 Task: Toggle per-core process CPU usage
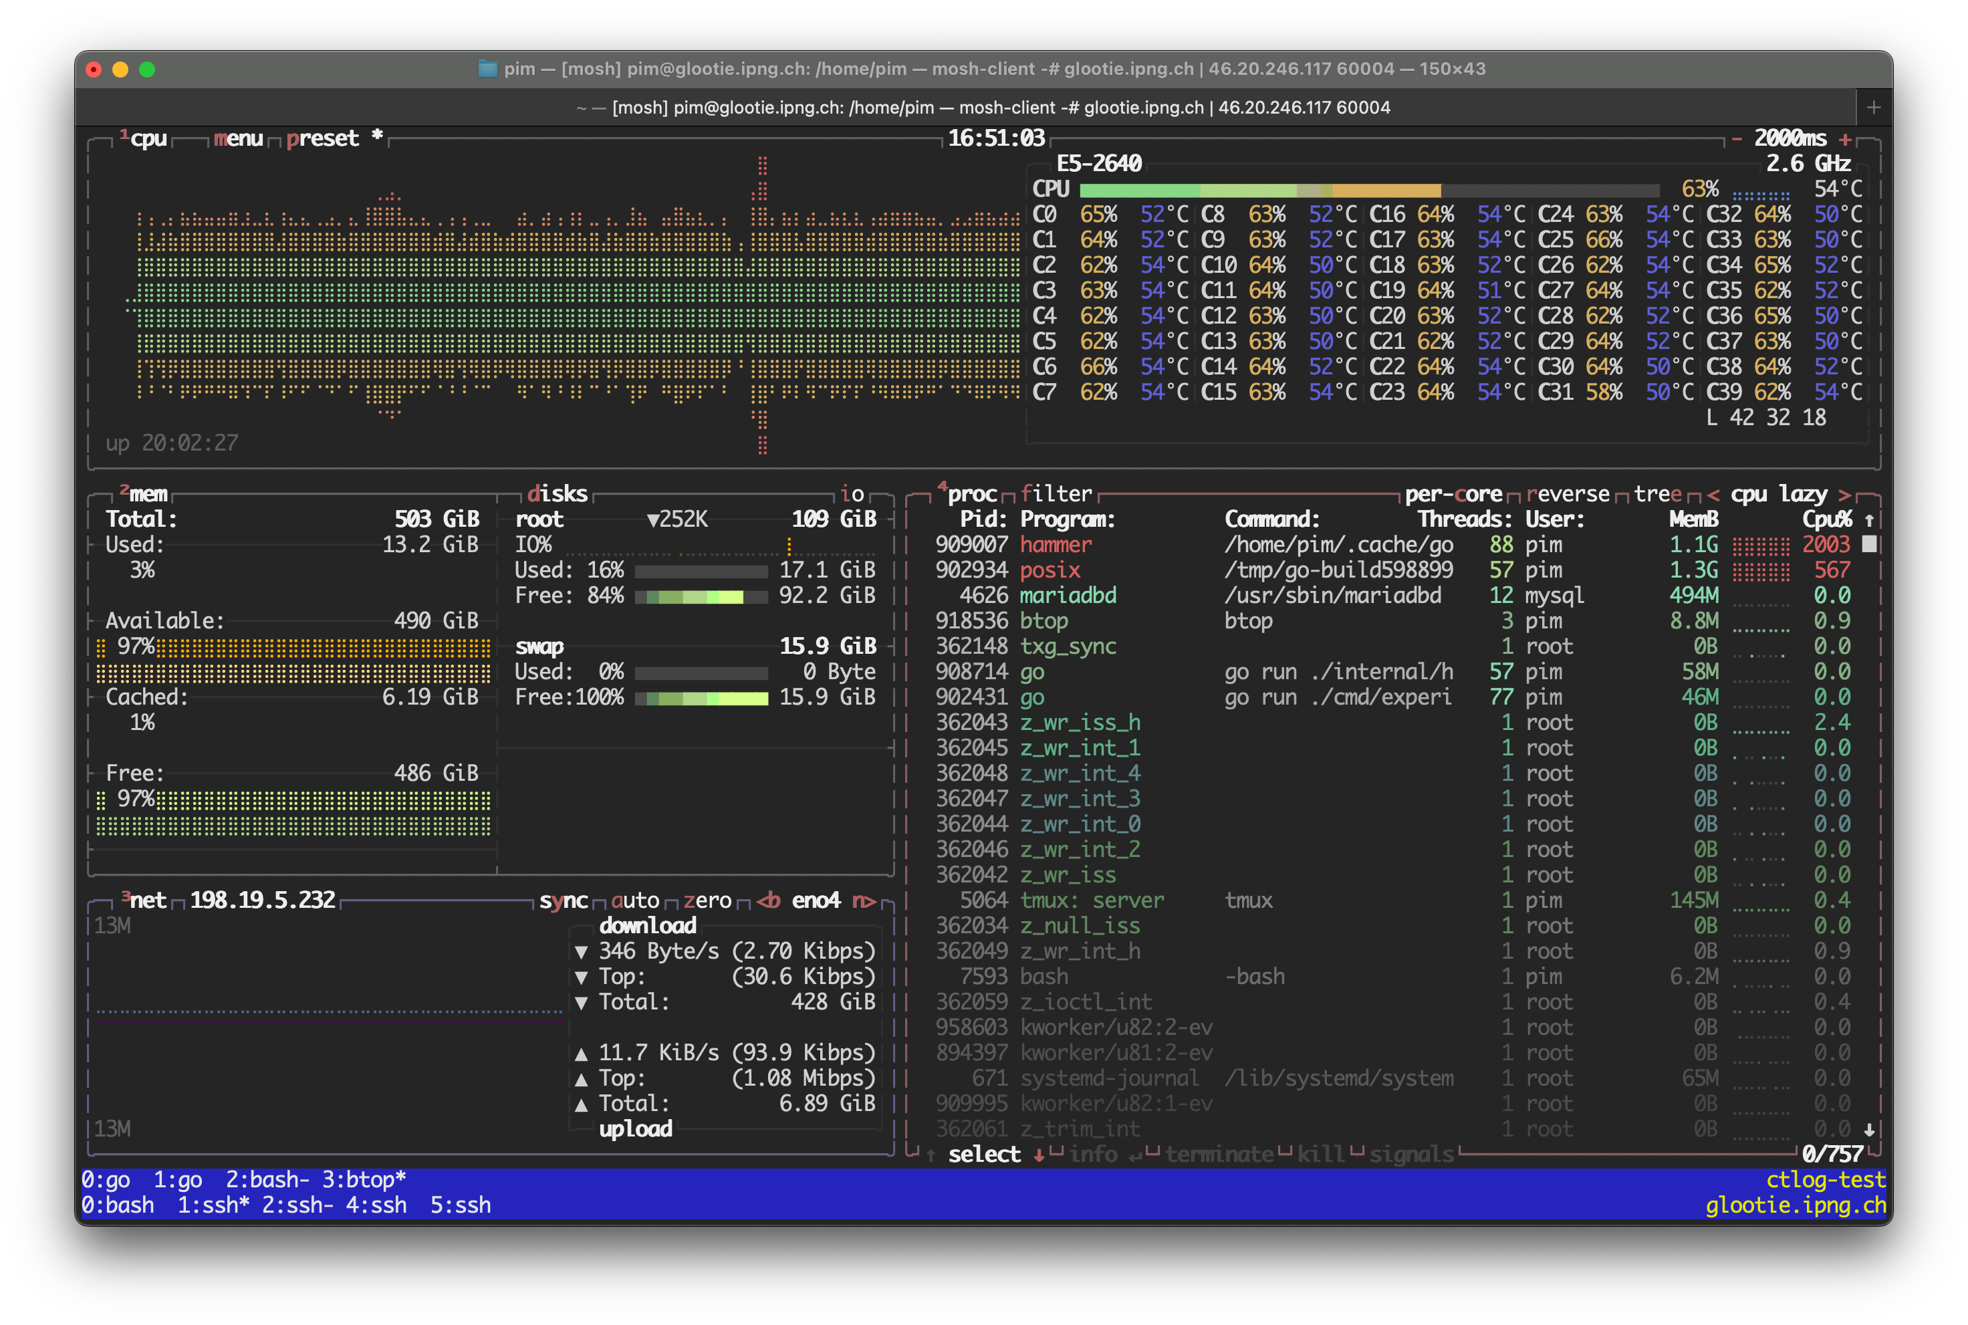[x=1453, y=494]
